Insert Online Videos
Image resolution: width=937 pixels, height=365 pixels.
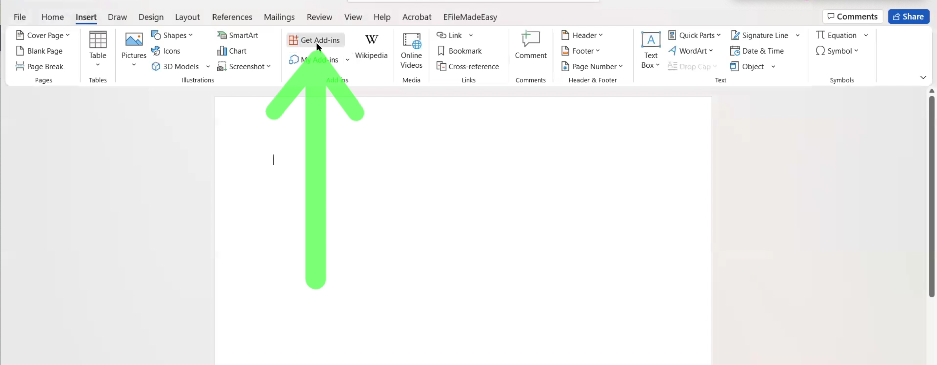click(x=411, y=50)
